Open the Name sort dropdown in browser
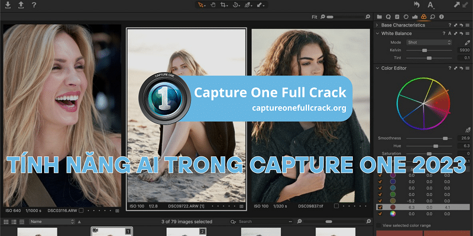This screenshot has height=236, width=473. click(52, 222)
